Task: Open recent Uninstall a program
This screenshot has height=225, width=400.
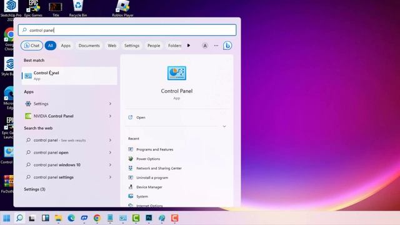Action: (x=152, y=177)
